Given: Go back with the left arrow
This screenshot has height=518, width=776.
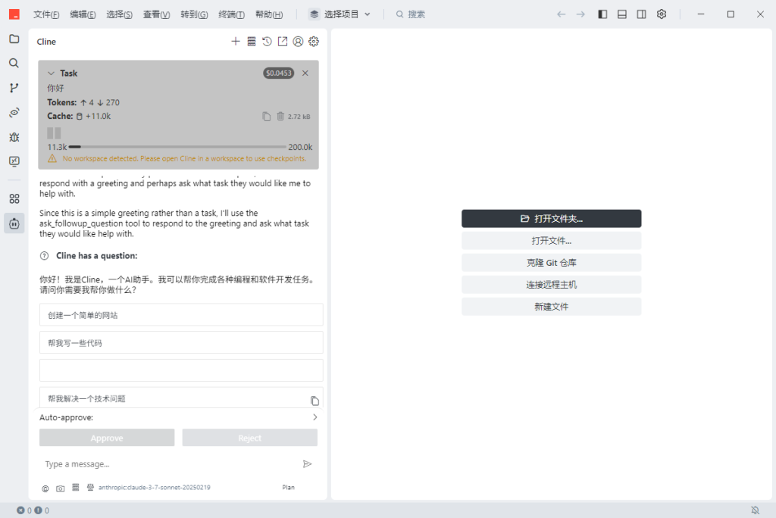Looking at the screenshot, I should pyautogui.click(x=562, y=14).
